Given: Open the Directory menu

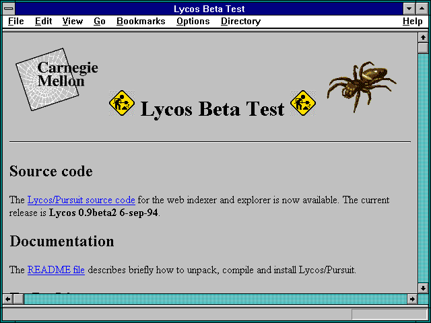Looking at the screenshot, I should pos(241,22).
